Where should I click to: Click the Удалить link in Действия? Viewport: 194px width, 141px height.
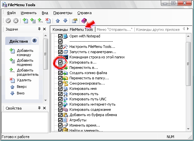pyautogui.click(x=24, y=80)
